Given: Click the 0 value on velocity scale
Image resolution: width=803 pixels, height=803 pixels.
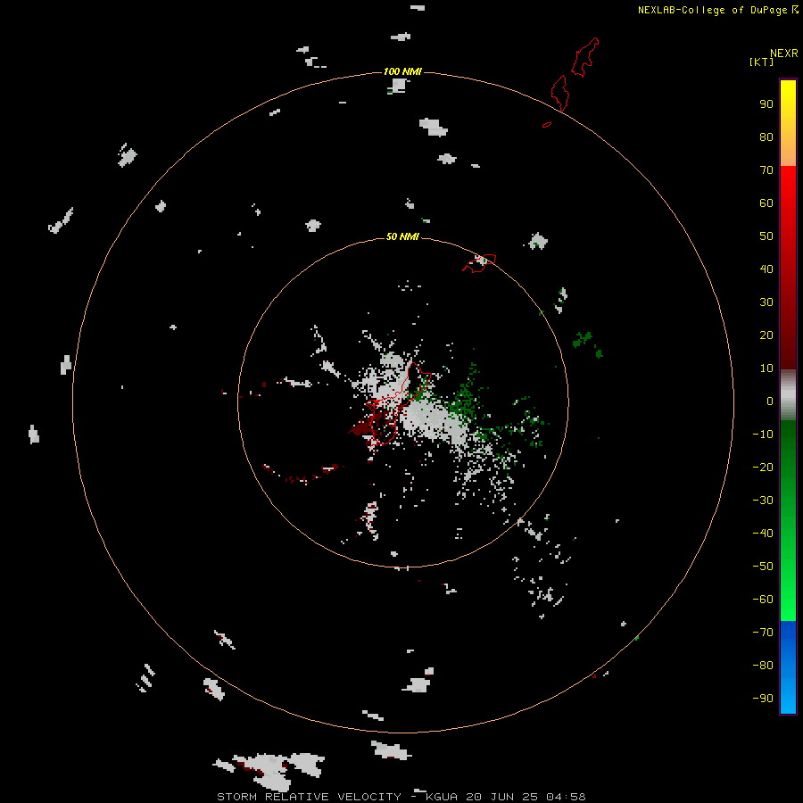Looking at the screenshot, I should 770,401.
